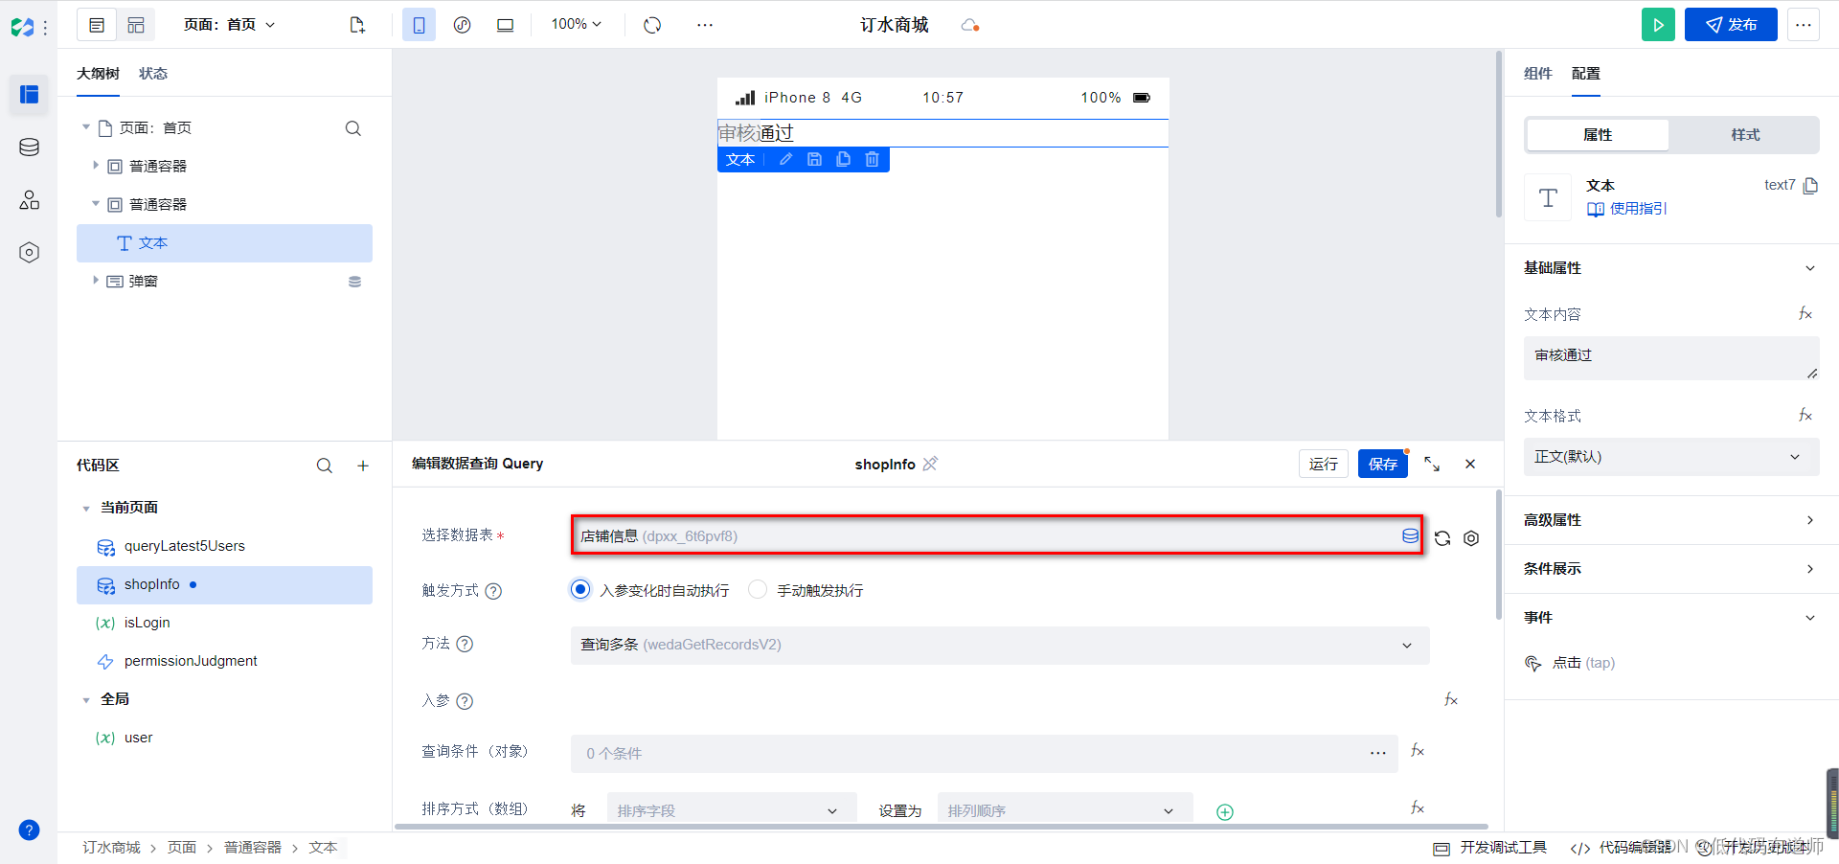
Task: Rename shopInfo query with edit icon
Action: (930, 464)
